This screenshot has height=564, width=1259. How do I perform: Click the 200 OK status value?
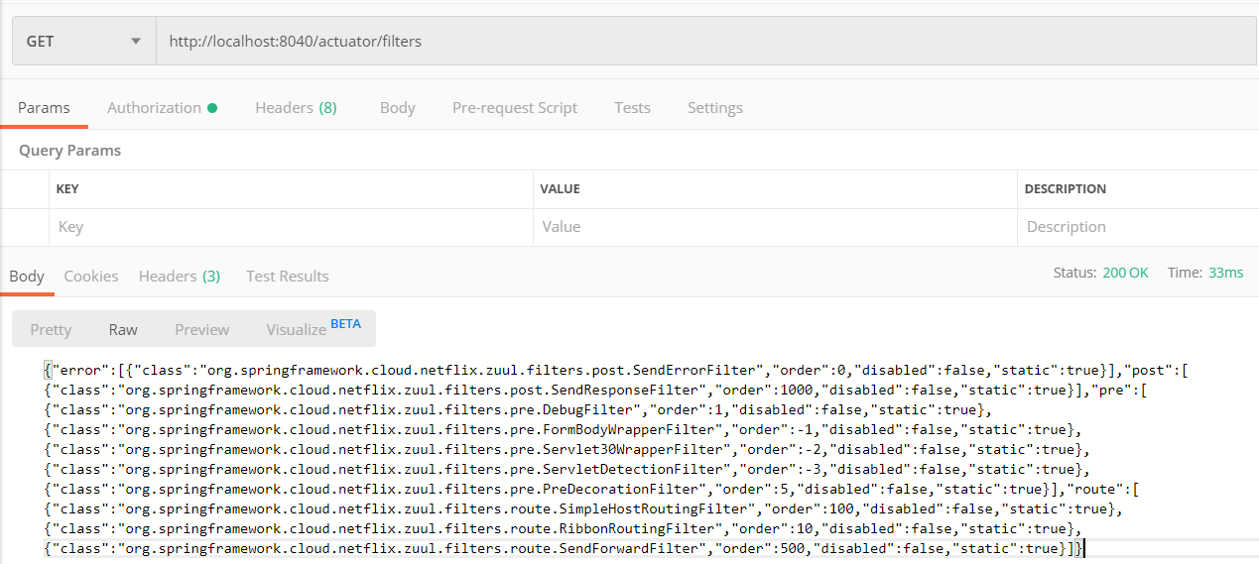(1125, 273)
